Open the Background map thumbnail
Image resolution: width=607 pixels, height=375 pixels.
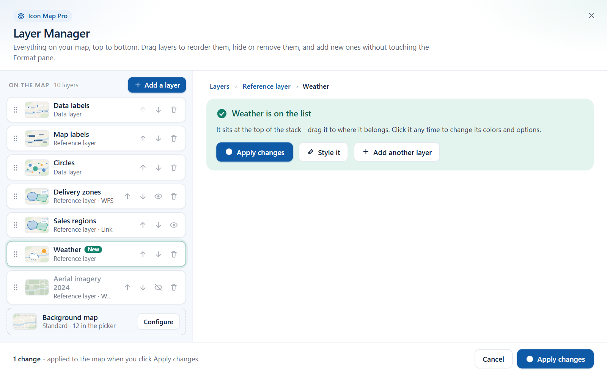[25, 322]
